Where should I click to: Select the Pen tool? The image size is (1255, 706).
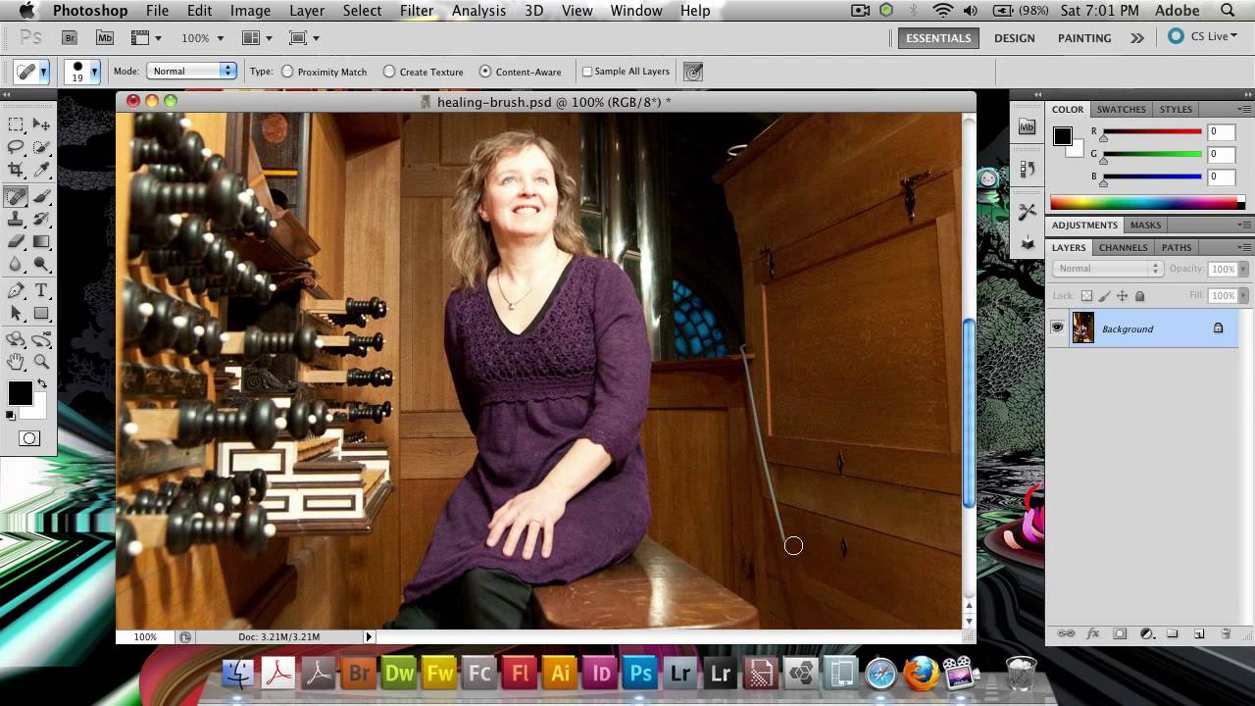tap(16, 291)
